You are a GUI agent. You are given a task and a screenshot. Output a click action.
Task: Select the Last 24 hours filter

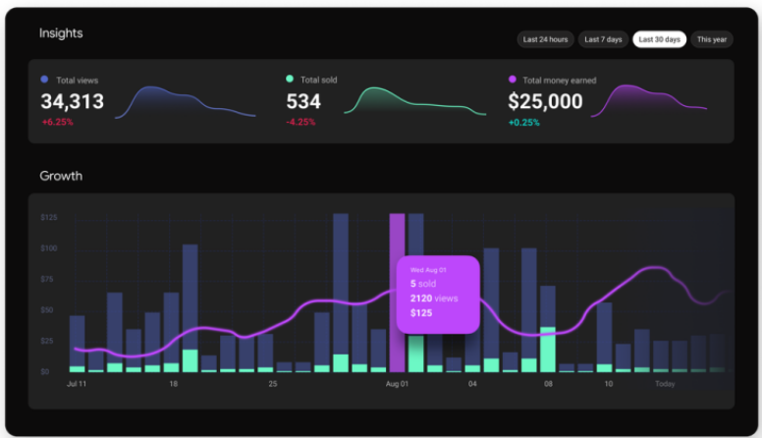tap(545, 39)
